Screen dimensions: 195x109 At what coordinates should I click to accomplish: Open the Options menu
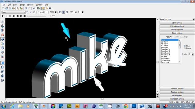(x=30, y=5)
